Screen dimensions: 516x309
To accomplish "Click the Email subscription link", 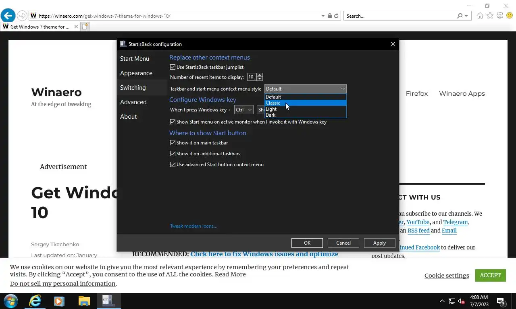I will point(449,231).
